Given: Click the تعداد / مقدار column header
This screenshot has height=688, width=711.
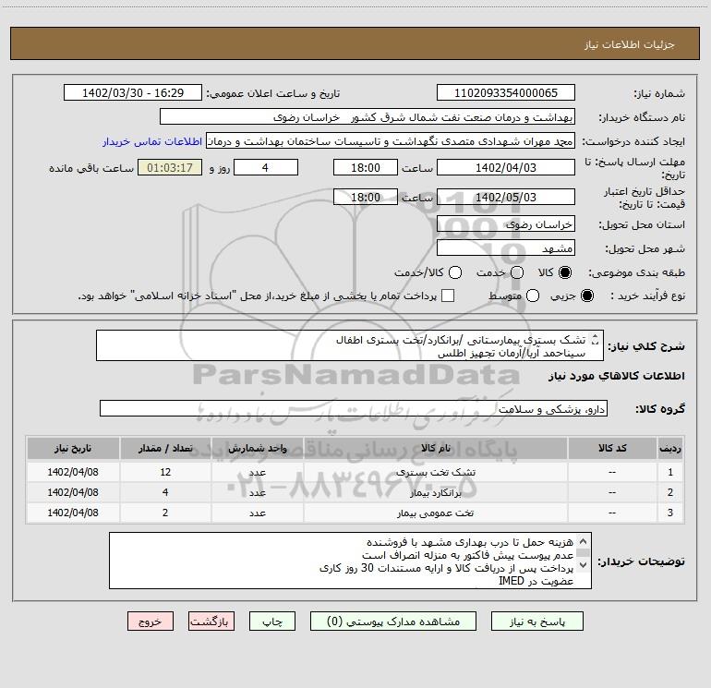Looking at the screenshot, I should pos(165,448).
